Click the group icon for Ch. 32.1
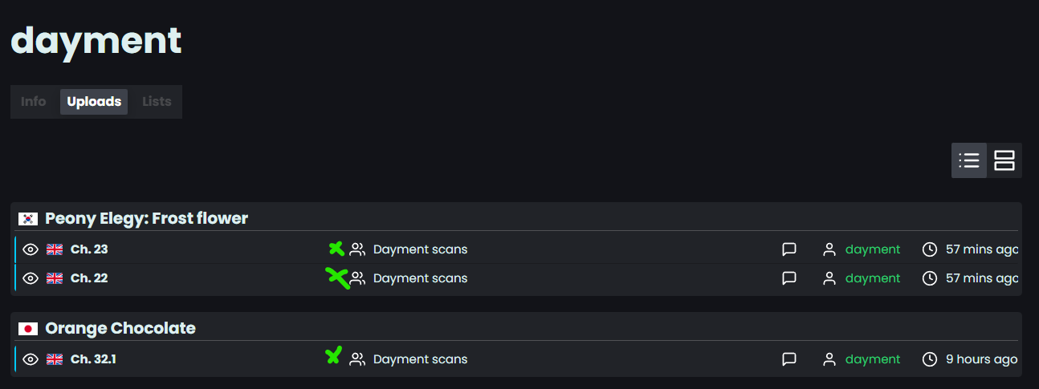Screen dimensions: 1039x389 357,359
